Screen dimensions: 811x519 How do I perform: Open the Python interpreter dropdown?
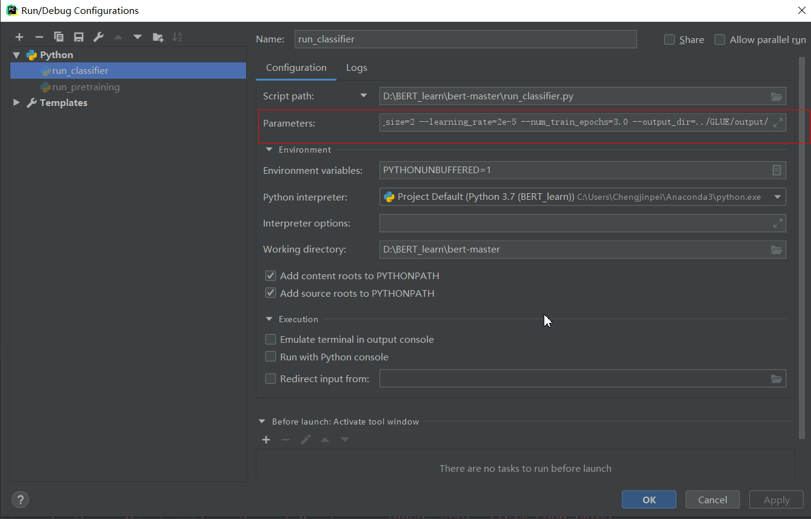point(776,197)
